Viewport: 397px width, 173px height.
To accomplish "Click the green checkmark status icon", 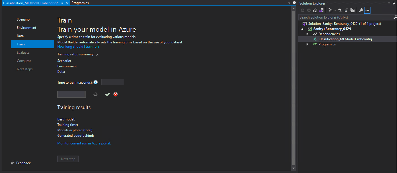I will point(107,94).
